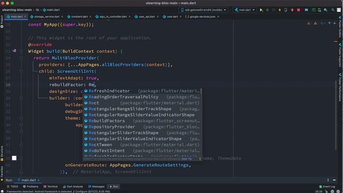Pick RectangularRangeSliderTrackShape suggestion

[x=142, y=109]
